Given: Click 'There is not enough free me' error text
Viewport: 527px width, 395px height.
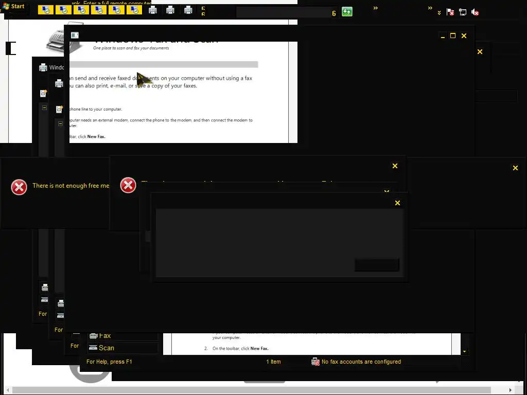Looking at the screenshot, I should (x=71, y=186).
